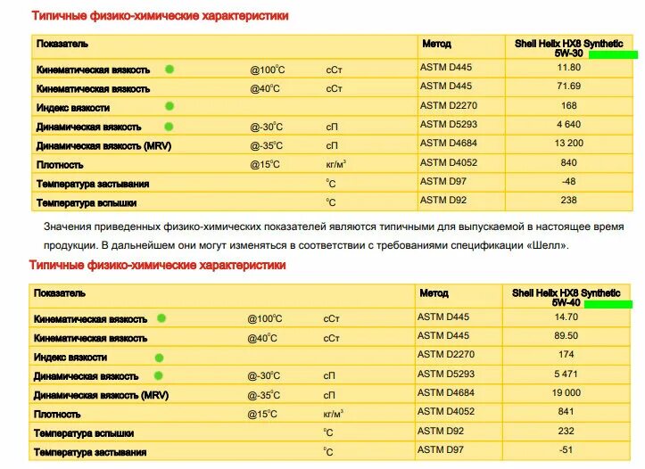This screenshot has width=645, height=469.
Task: Click "@40°C" in the row with 89.50
Action: (x=262, y=338)
